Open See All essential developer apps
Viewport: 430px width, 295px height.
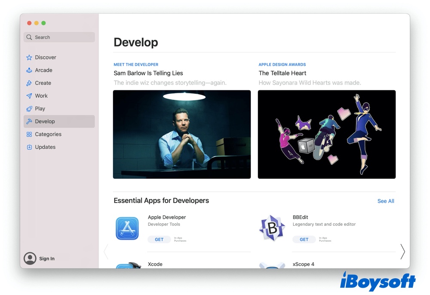pyautogui.click(x=385, y=201)
